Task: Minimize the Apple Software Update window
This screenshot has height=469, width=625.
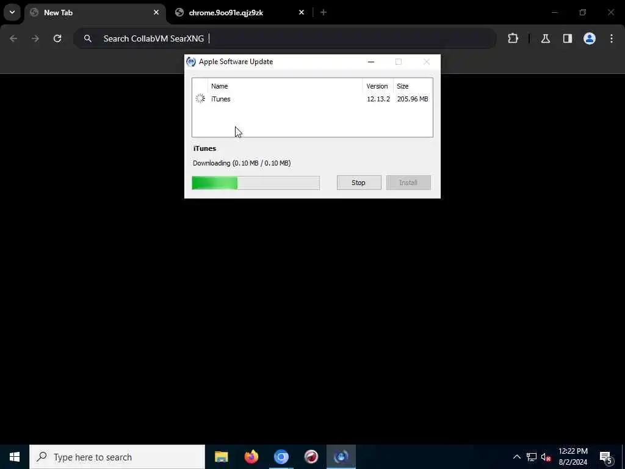Action: tap(371, 62)
